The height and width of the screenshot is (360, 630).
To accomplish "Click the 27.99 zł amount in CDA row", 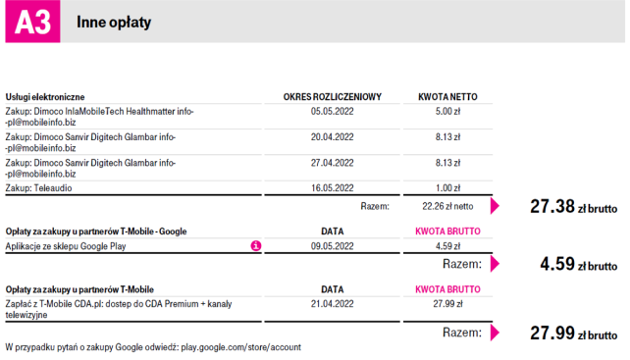I will [x=447, y=304].
